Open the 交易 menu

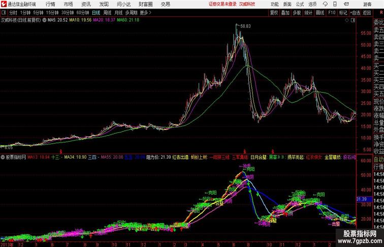pyautogui.click(x=165, y=4)
